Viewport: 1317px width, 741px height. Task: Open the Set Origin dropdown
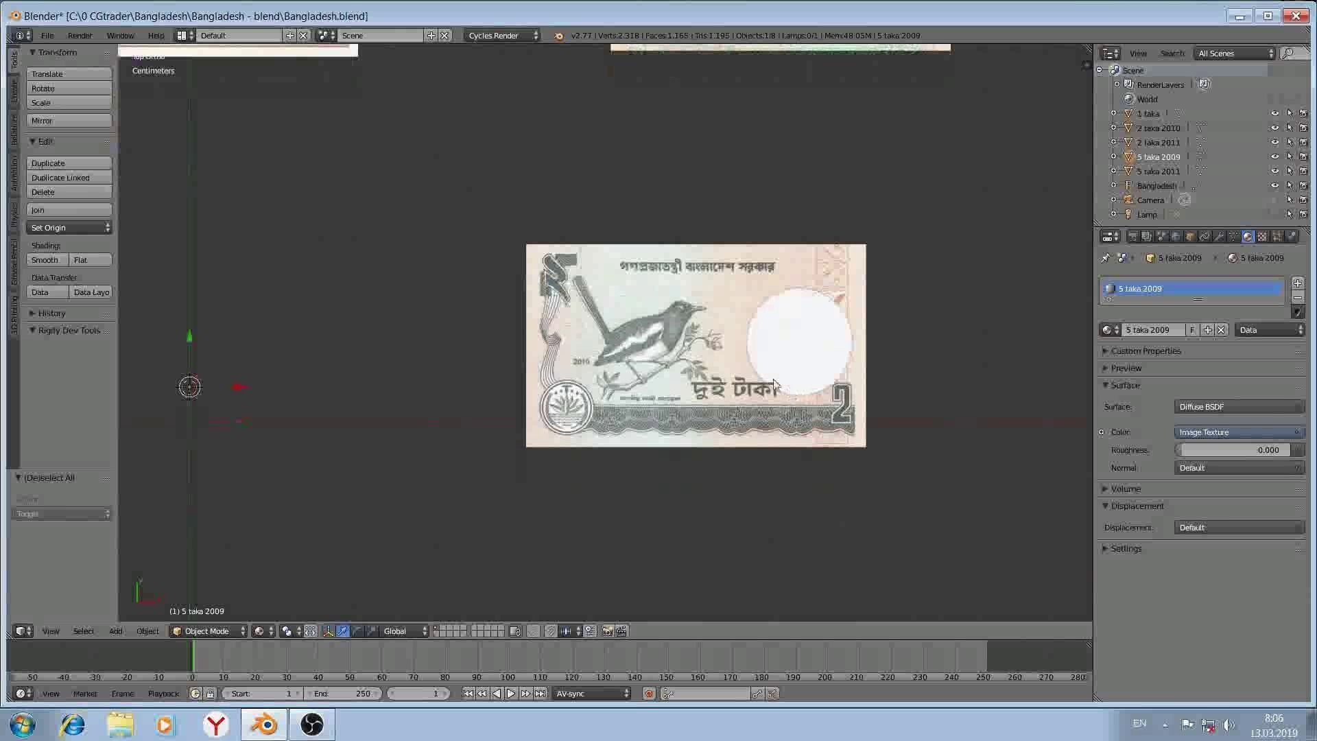(69, 228)
